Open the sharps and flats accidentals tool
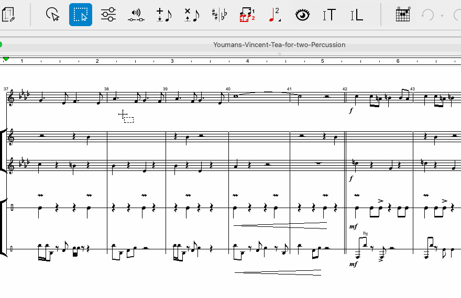 [219, 15]
